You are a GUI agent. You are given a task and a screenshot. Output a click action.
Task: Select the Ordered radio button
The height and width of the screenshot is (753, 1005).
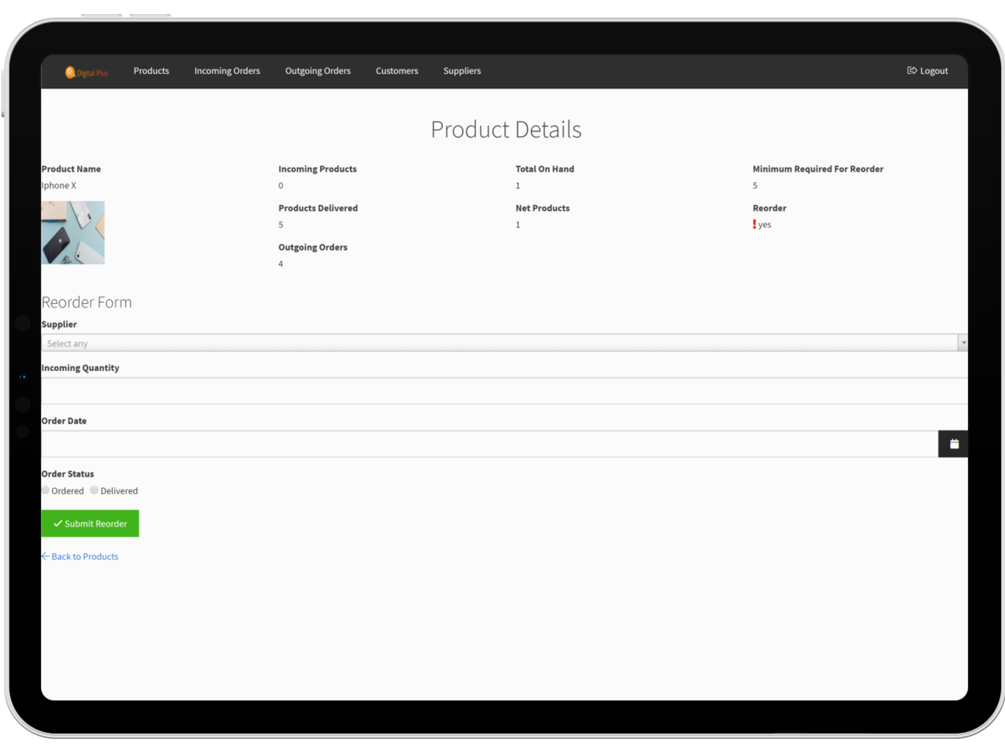[x=46, y=490]
